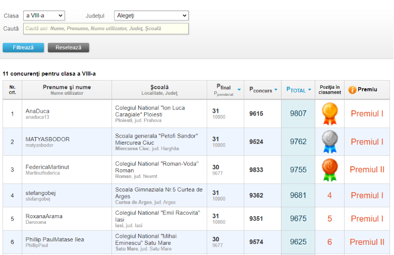This screenshot has width=394, height=255.
Task: Click RoxanaArama contestant name
Action: tap(44, 216)
